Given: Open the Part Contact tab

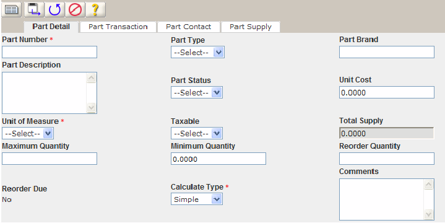Looking at the screenshot, I should (x=188, y=27).
